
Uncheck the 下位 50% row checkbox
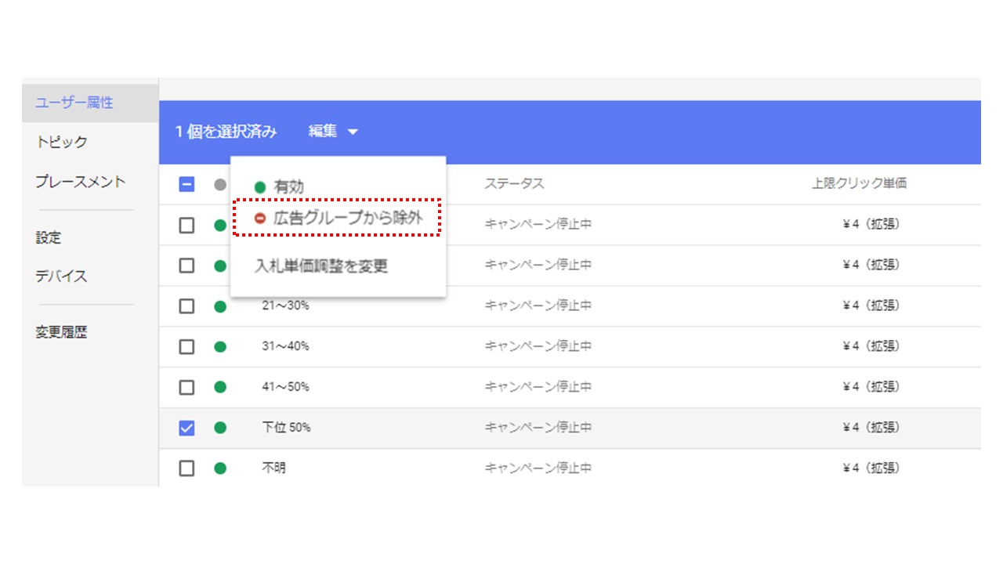[x=186, y=428]
